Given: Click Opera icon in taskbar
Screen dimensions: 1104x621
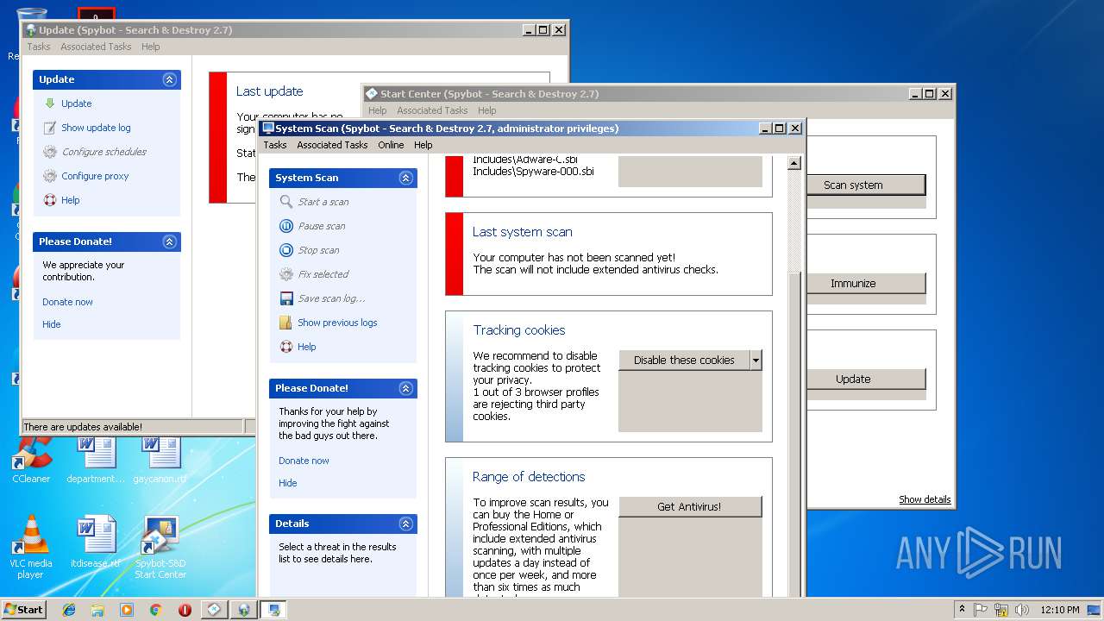Looking at the screenshot, I should coord(185,610).
